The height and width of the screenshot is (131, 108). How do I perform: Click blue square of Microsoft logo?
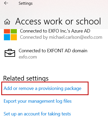7,37
